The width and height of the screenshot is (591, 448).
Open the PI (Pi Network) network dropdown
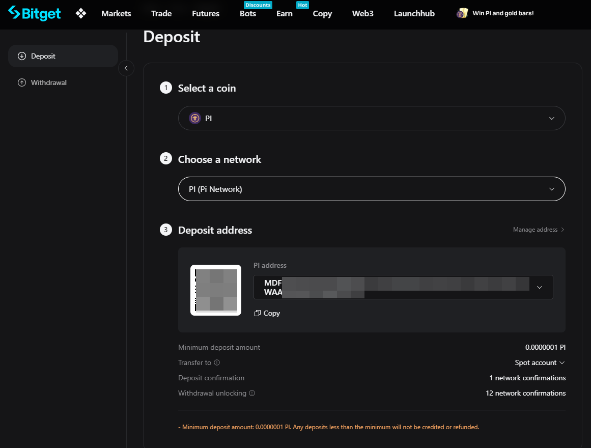372,189
